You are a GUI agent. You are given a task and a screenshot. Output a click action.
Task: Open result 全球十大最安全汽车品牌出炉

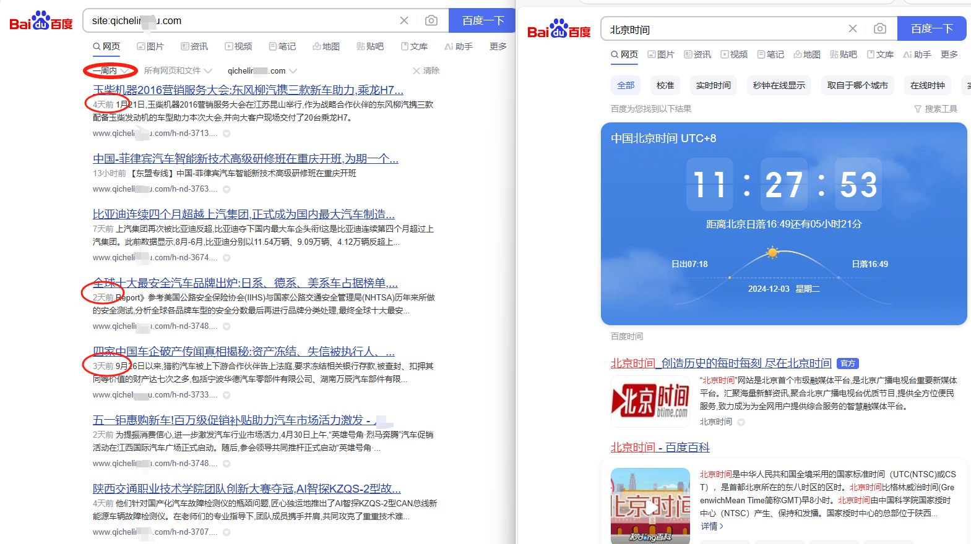[245, 283]
